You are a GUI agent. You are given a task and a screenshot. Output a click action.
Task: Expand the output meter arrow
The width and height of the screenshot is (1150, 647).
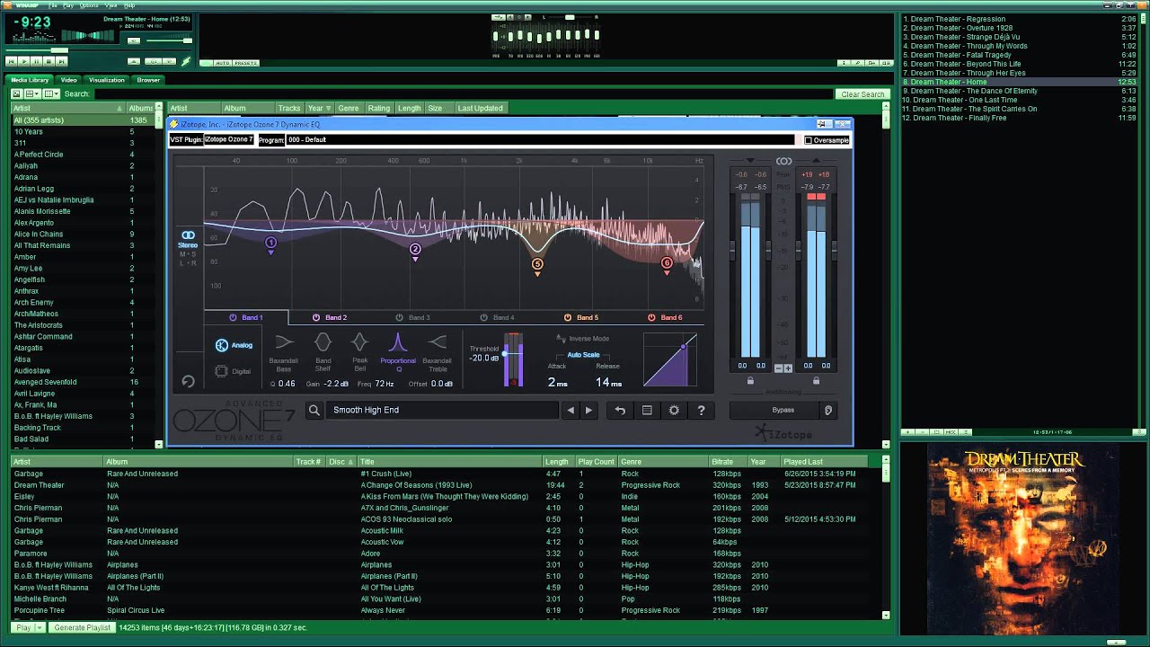point(816,161)
